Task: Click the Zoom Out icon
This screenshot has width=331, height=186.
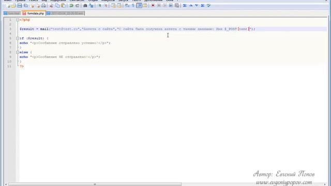Action: (x=106, y=6)
